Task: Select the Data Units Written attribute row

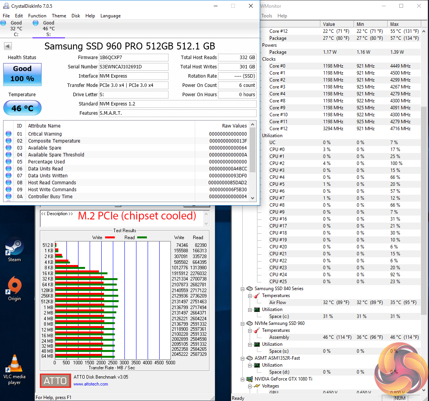Action: pos(126,176)
